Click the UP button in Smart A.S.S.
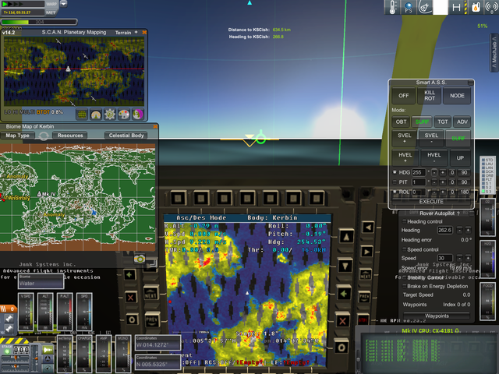 [460, 158]
